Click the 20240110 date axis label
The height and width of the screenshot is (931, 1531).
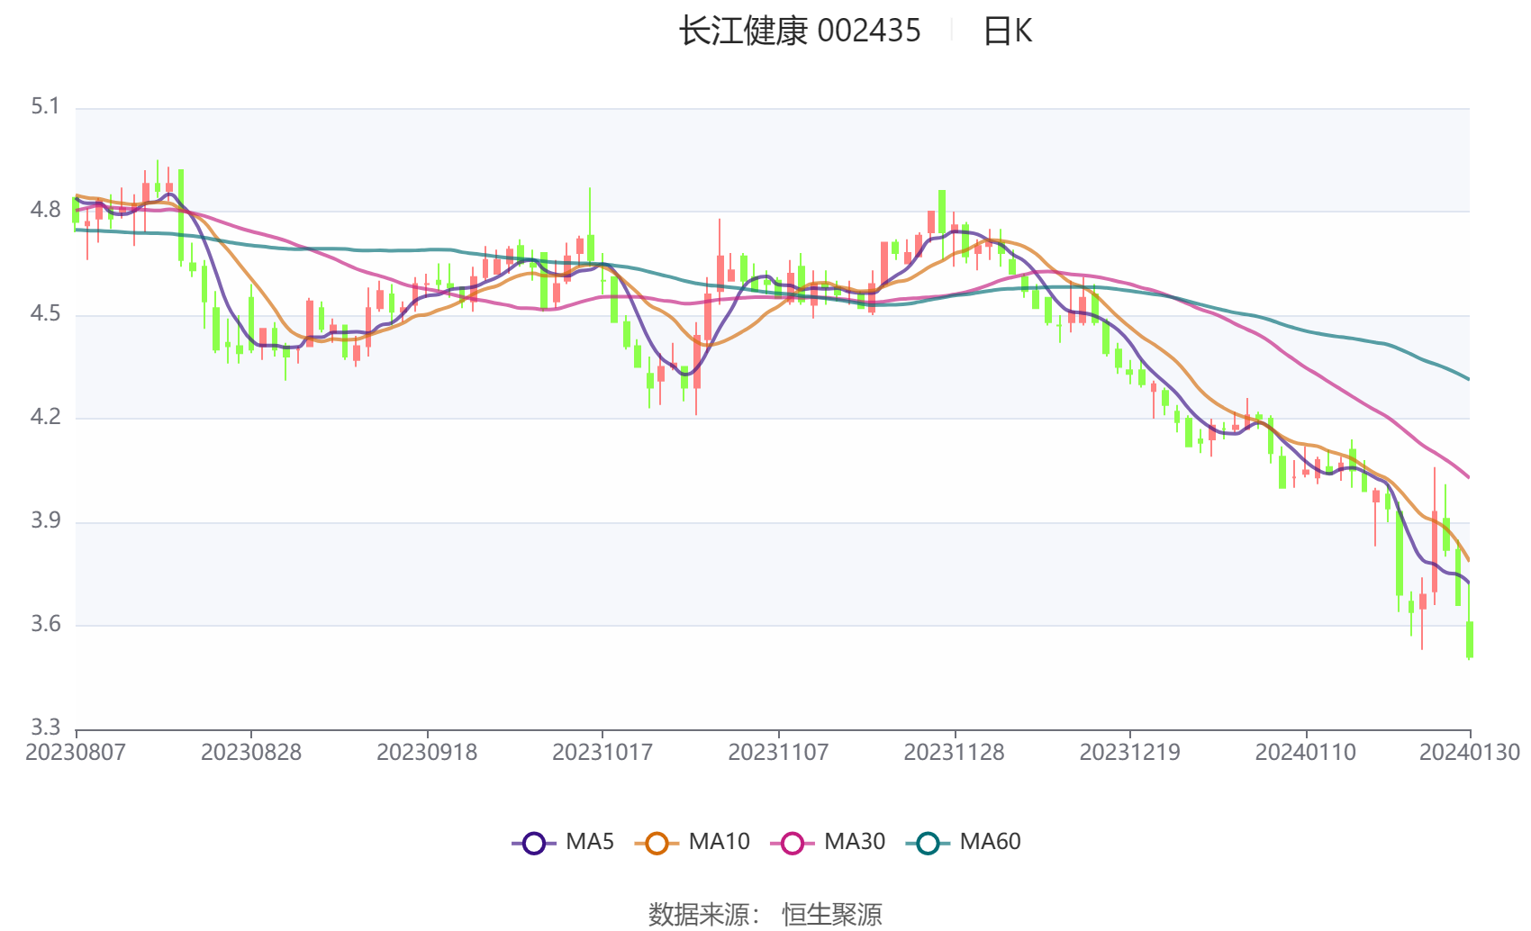pyautogui.click(x=1306, y=752)
